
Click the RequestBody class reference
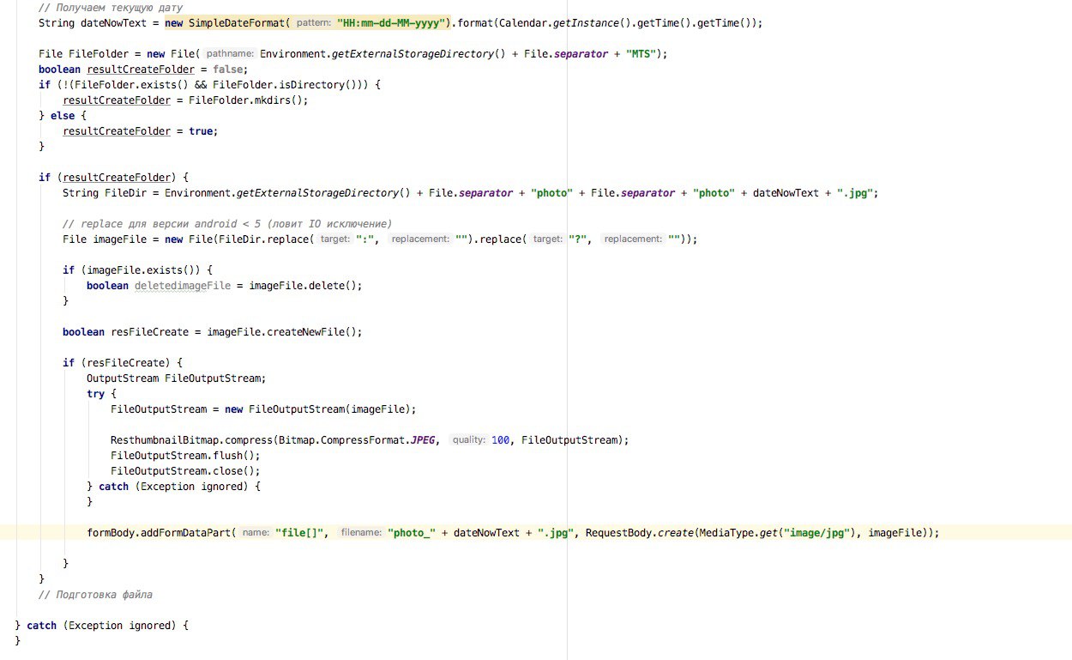(x=619, y=533)
